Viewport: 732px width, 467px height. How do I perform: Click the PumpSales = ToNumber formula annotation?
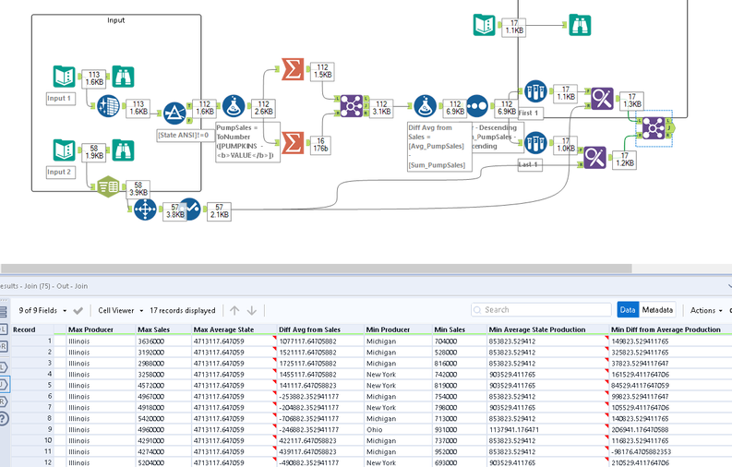tap(247, 142)
